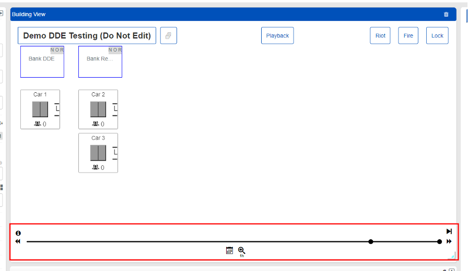Click the Playback button

pyautogui.click(x=277, y=36)
